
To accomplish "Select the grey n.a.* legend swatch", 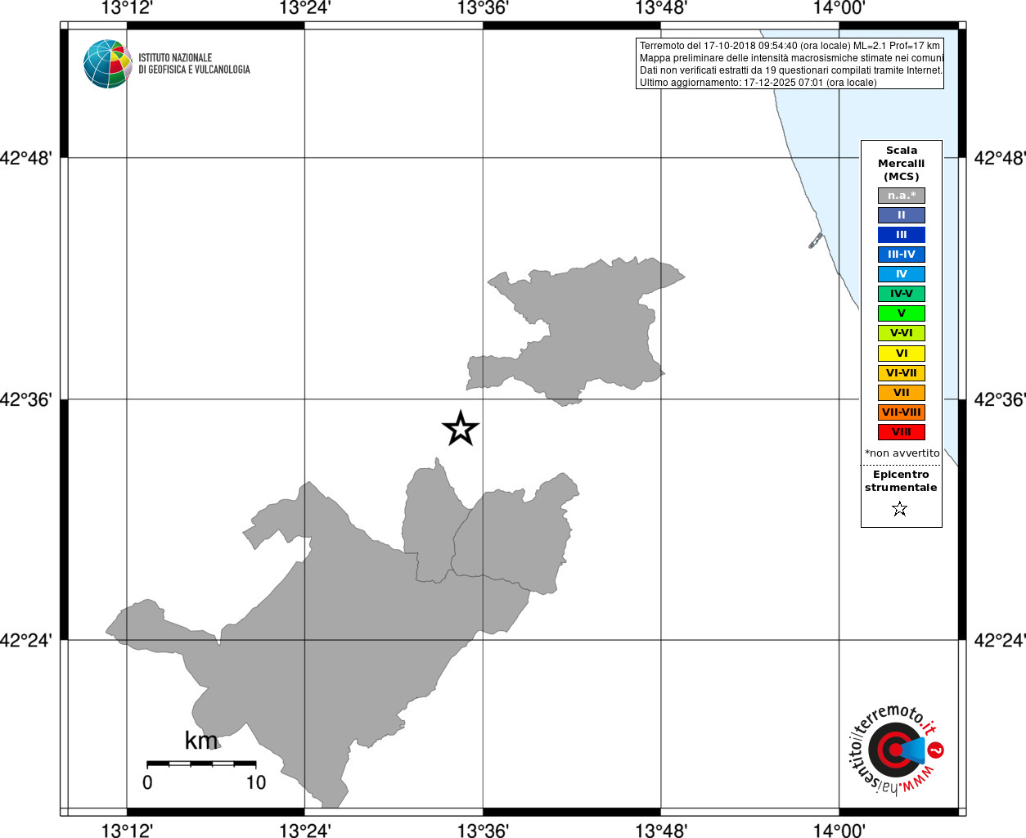I will coord(902,196).
